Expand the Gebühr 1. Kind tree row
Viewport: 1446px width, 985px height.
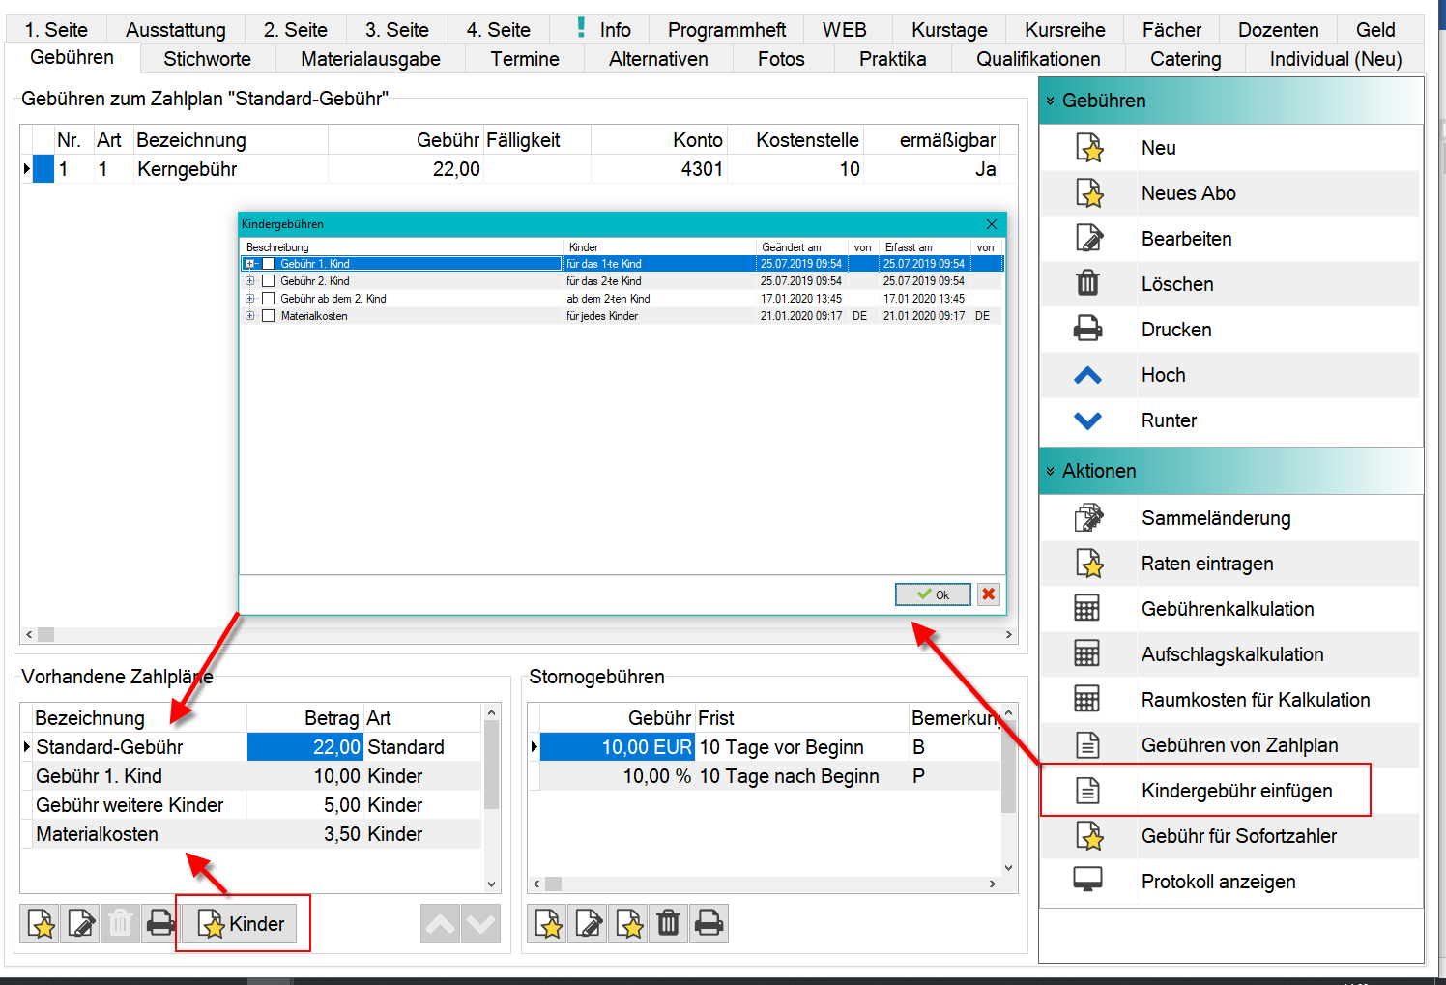coord(250,264)
